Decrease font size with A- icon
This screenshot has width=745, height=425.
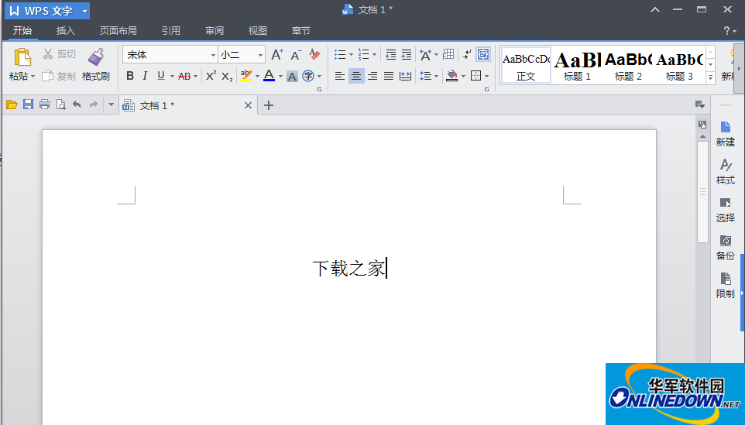[x=296, y=55]
